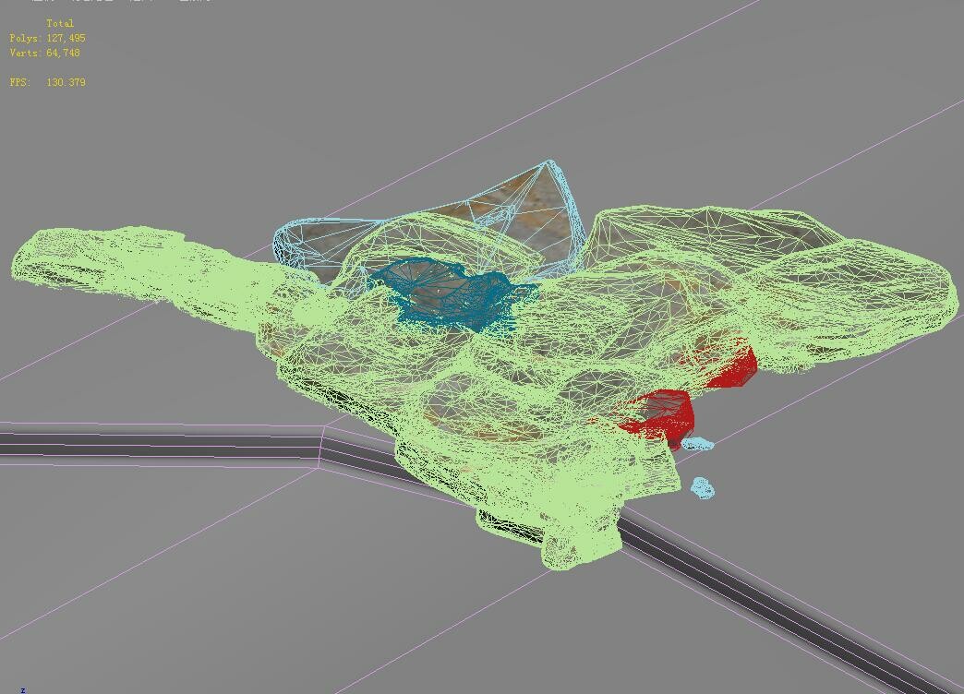The height and width of the screenshot is (694, 964).
Task: Select the long green wireframe arm on left
Action: click(141, 270)
